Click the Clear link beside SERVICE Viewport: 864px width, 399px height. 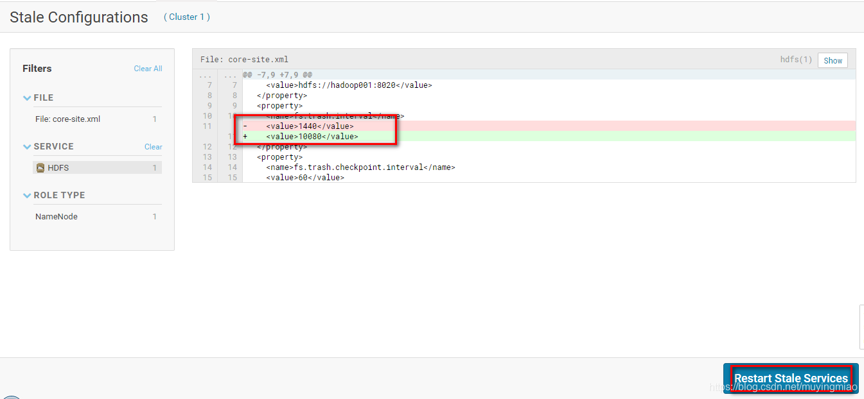pos(153,147)
